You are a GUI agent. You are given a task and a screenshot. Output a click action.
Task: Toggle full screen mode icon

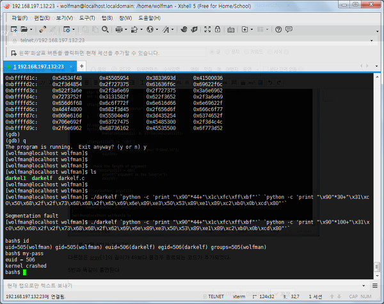click(207, 29)
